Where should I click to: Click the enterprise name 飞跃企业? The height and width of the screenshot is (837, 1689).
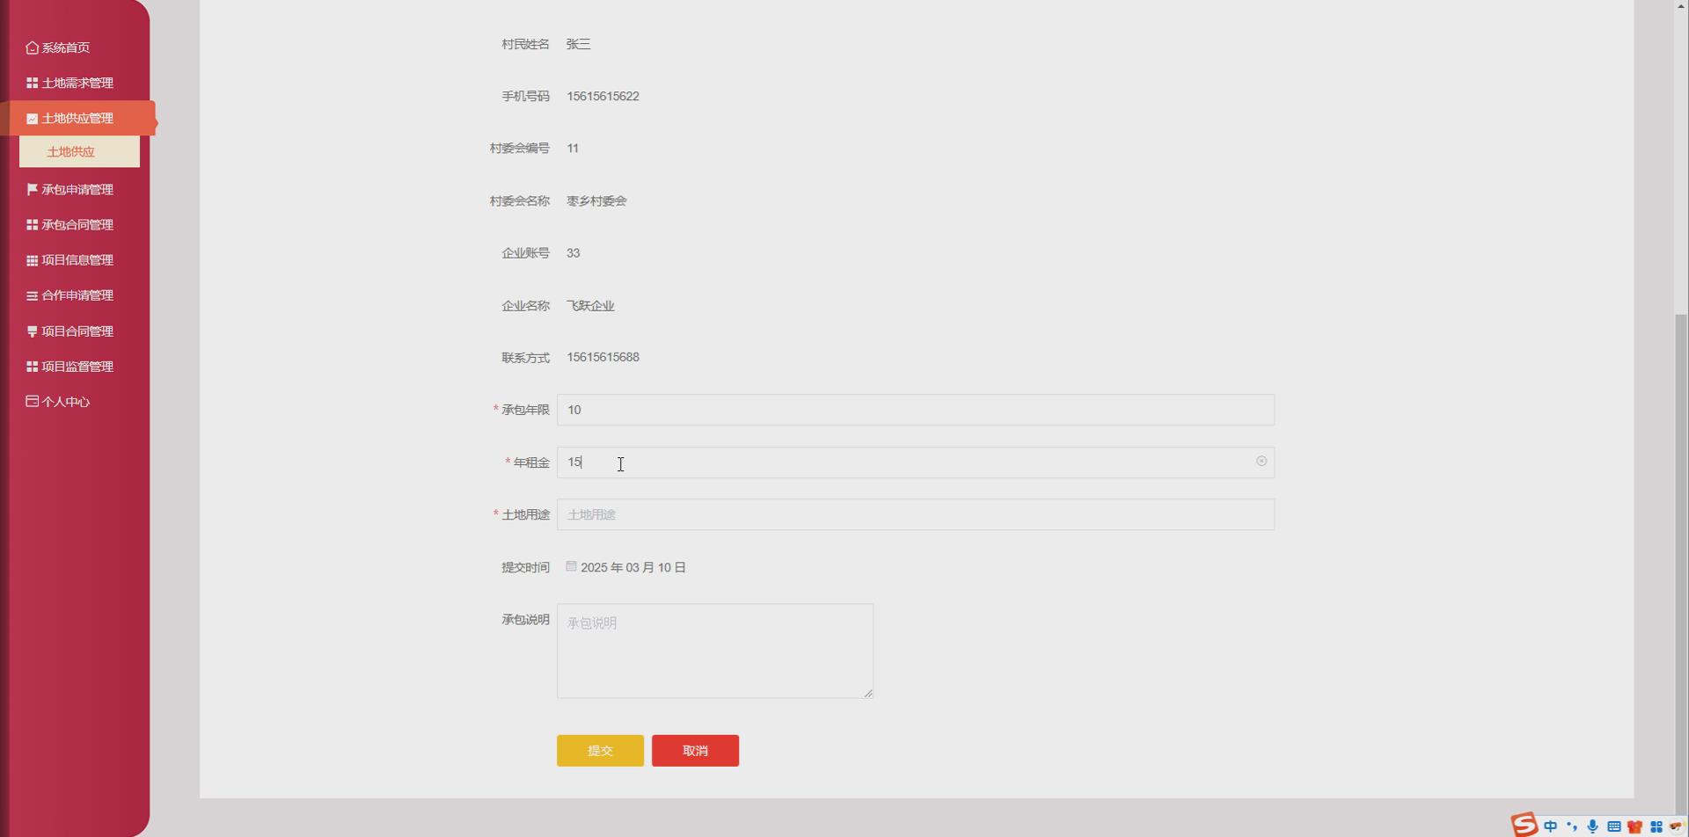tap(590, 306)
